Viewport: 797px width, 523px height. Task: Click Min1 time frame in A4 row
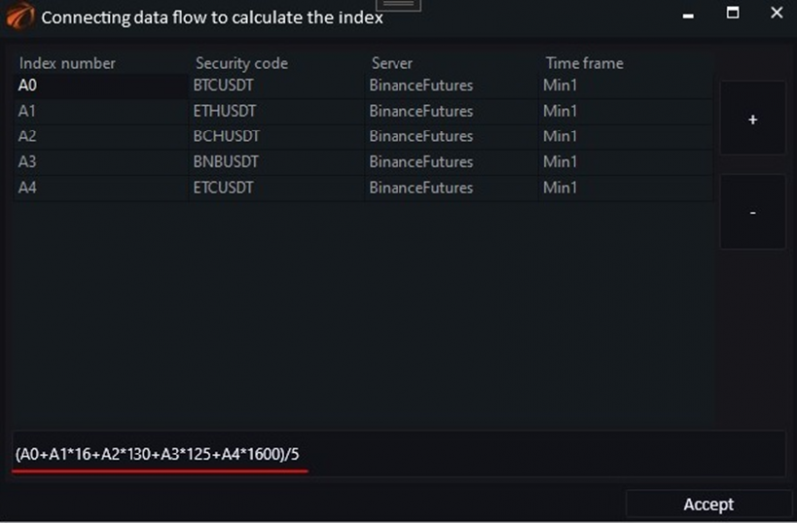point(626,188)
